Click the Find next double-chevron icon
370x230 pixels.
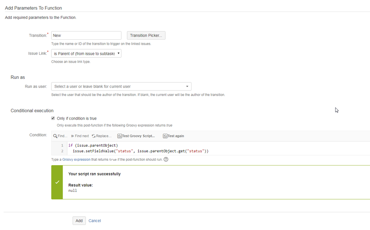click(72, 136)
